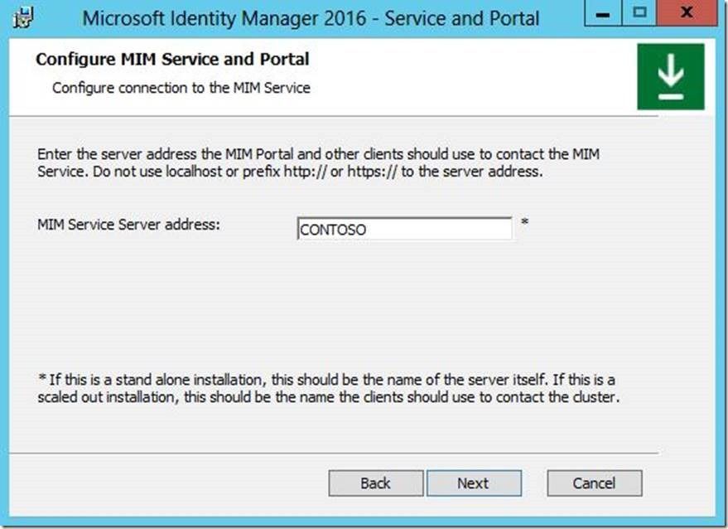
Task: Minimize the installer window
Action: click(x=603, y=13)
